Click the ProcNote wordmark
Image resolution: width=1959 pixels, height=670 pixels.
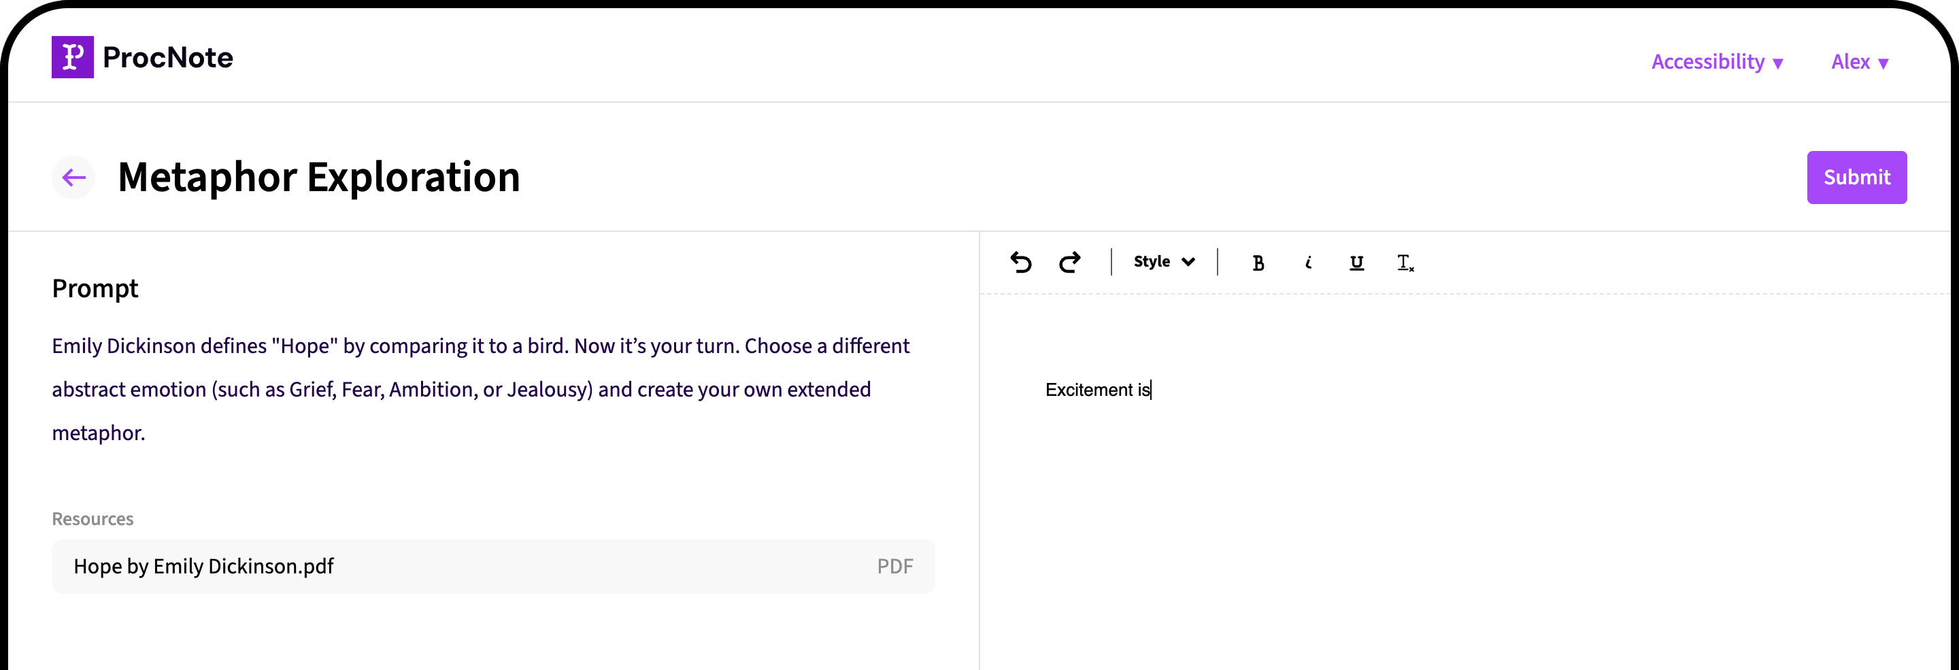pyautogui.click(x=167, y=57)
